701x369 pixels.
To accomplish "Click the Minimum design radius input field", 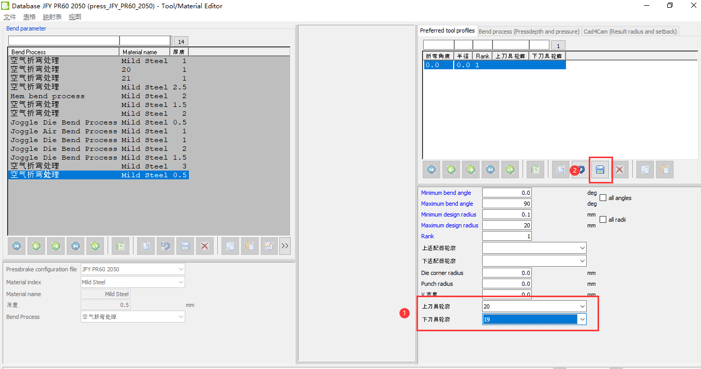I will click(507, 214).
